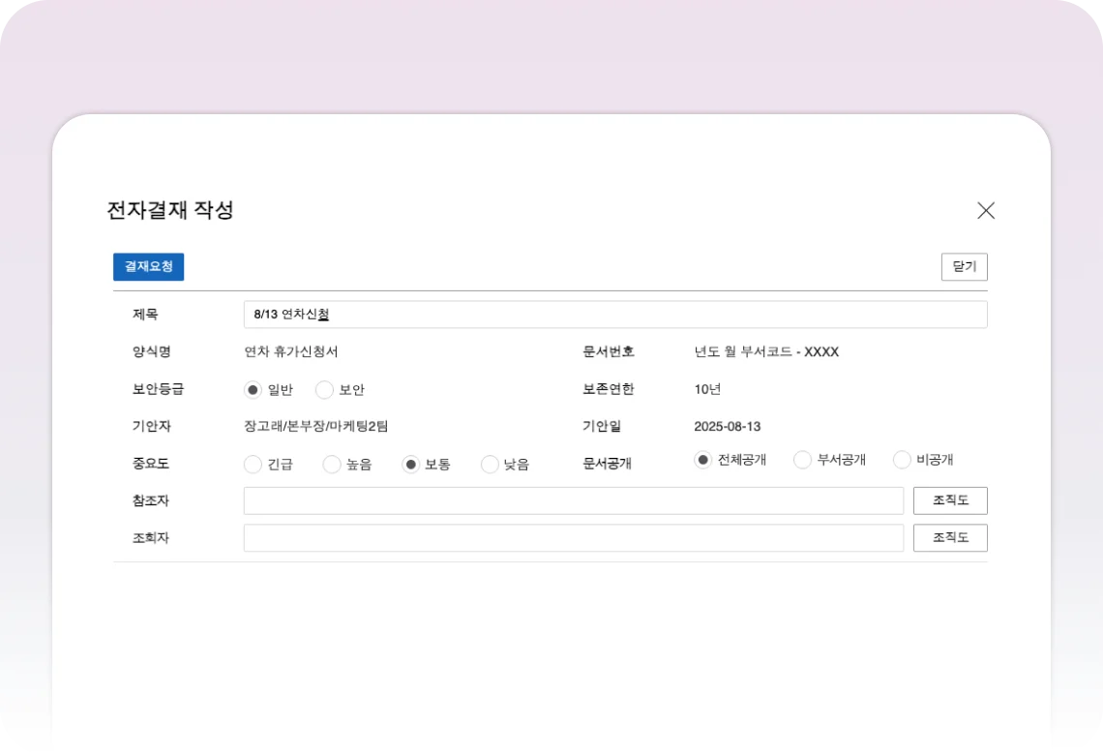Screen dimensions: 1103x755
Task: Choose 보안 for 보안등급
Action: click(x=325, y=390)
